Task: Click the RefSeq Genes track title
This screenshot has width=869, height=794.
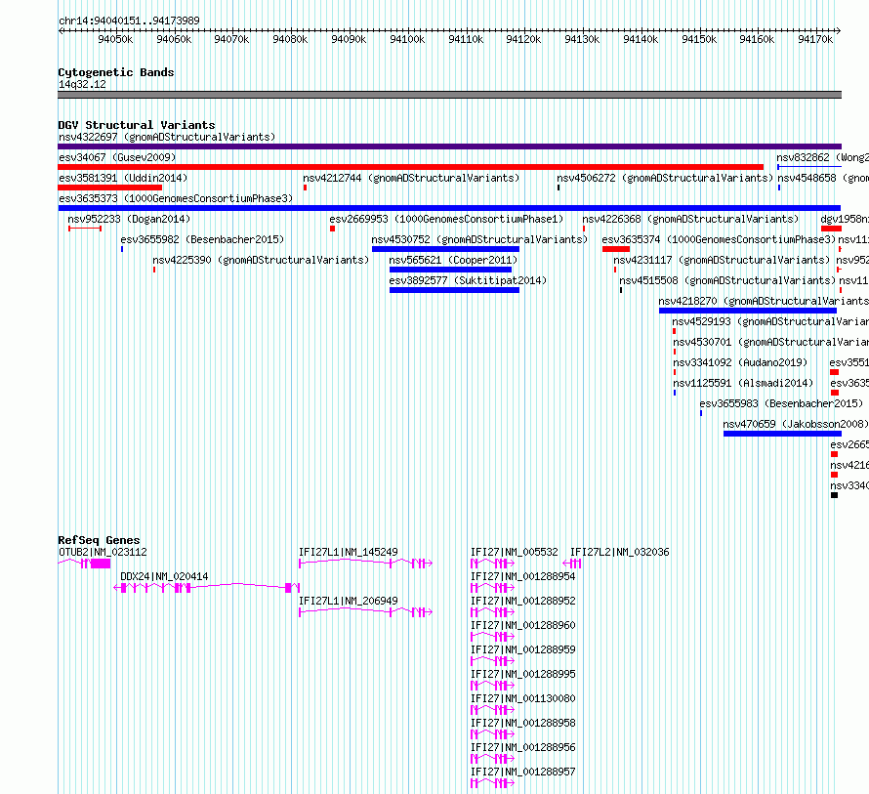Action: [x=100, y=540]
